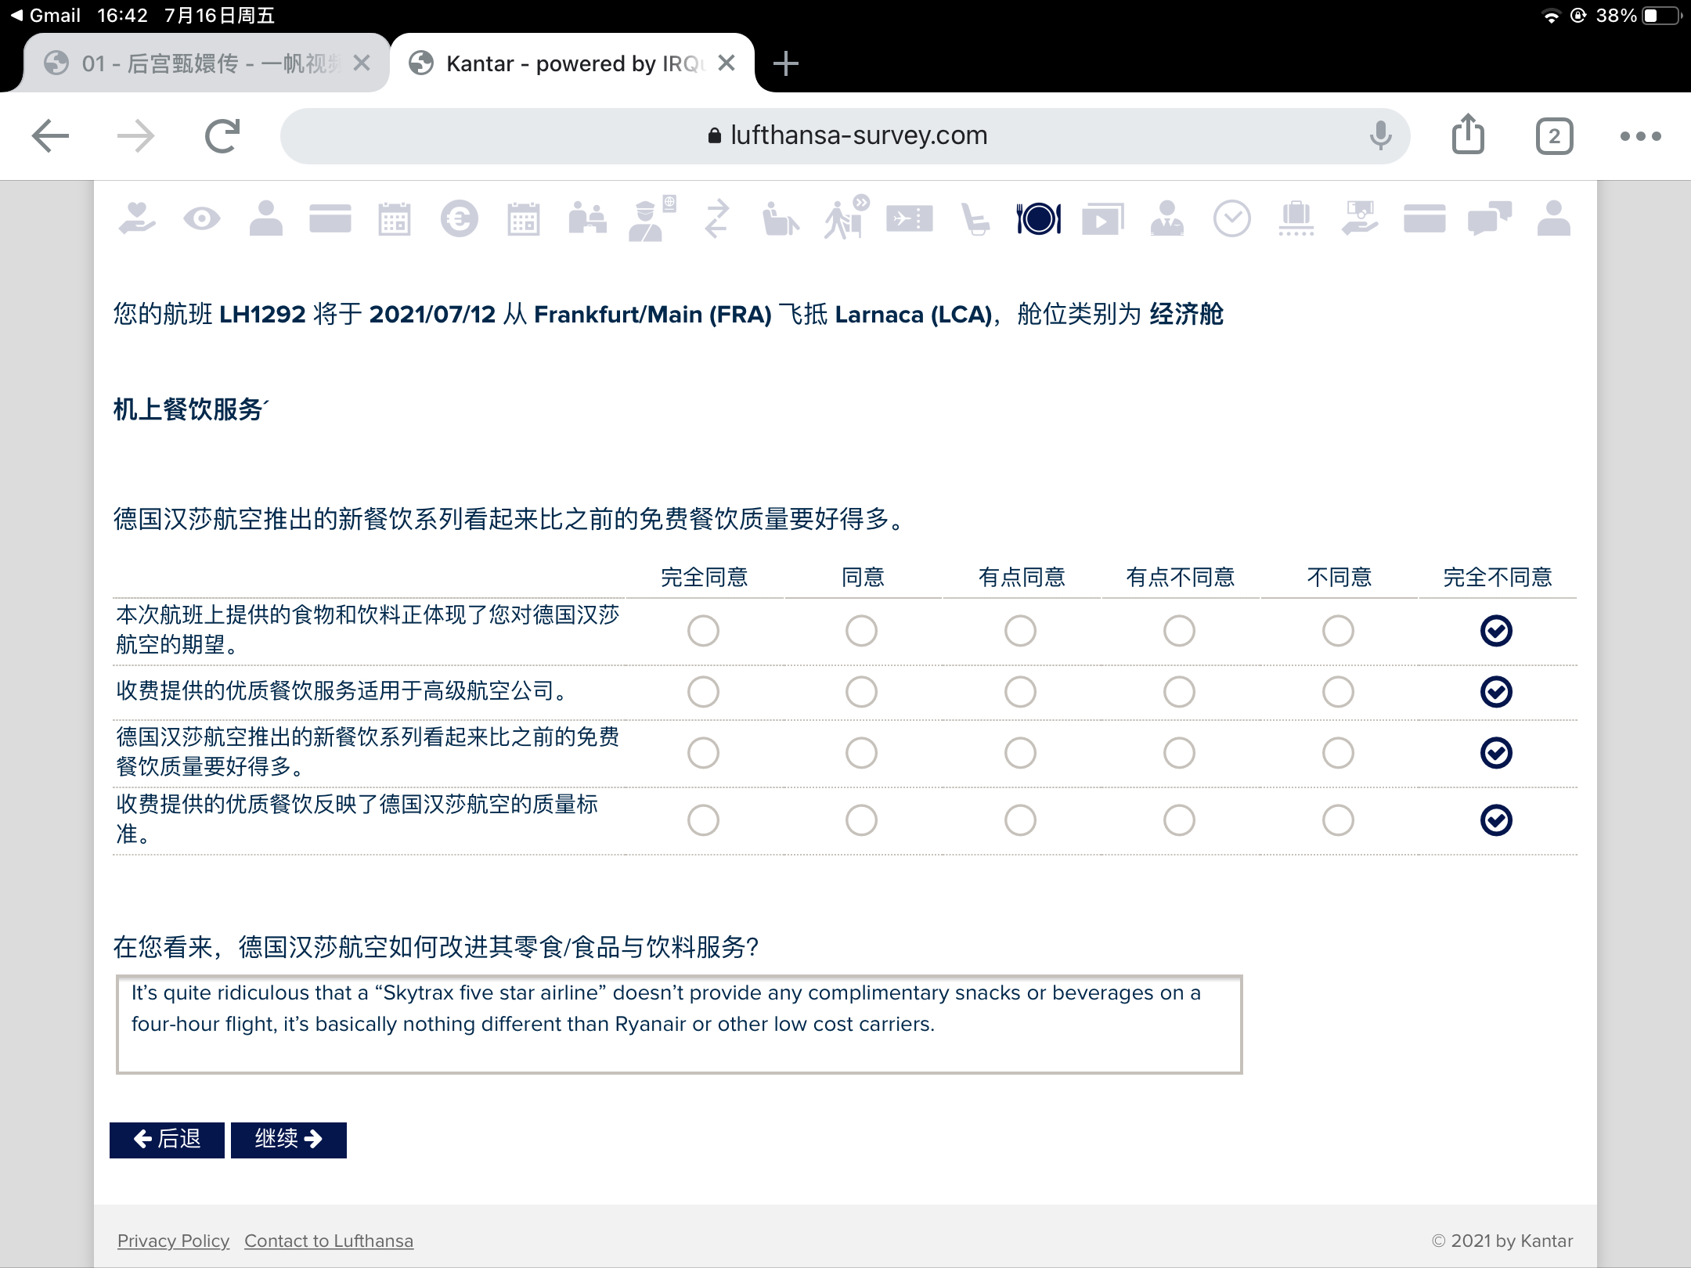Select 完全不同意 for 本次航班上提供的食物 row
This screenshot has width=1691, height=1268.
coord(1496,631)
